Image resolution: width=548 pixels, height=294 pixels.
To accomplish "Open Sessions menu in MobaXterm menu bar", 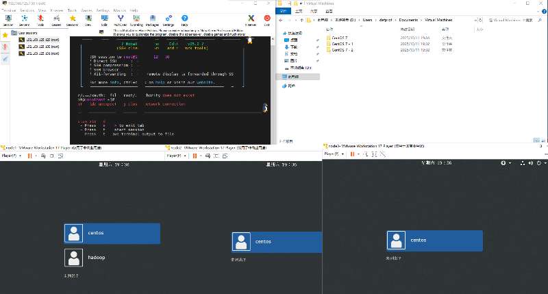I will (27, 10).
